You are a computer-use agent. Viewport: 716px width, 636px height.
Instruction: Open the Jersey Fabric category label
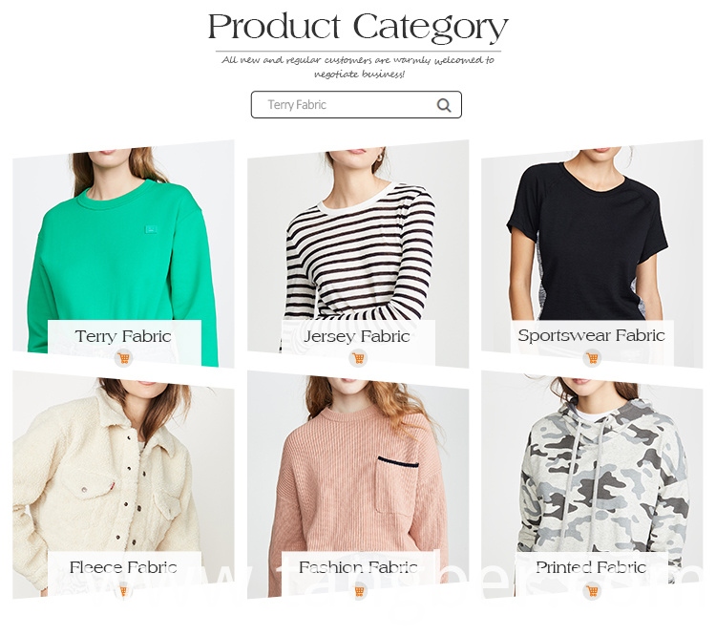(357, 336)
